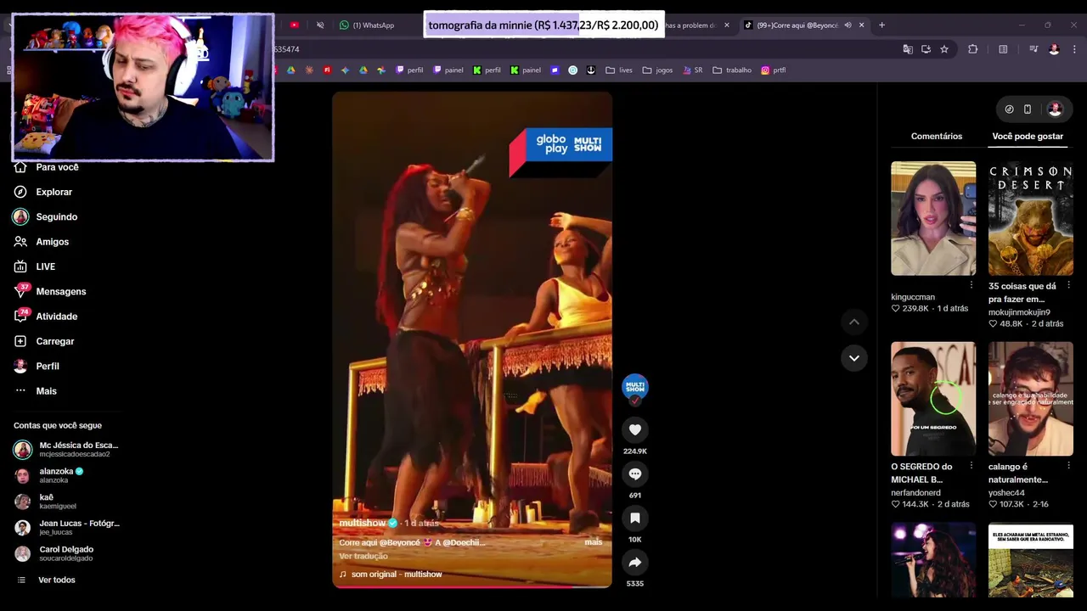Open the multishow avatar beside the video
This screenshot has width=1087, height=611.
pyautogui.click(x=634, y=387)
